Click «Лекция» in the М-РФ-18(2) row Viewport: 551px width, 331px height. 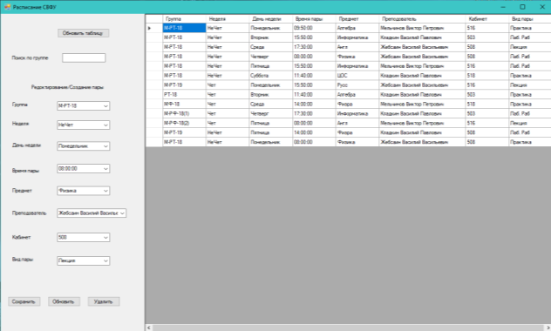[530, 123]
